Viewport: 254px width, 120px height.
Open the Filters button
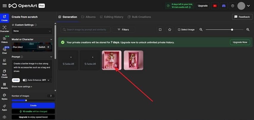(124, 29)
